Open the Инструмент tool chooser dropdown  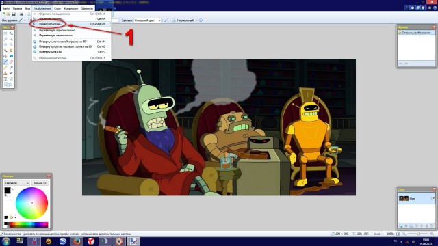click(23, 20)
